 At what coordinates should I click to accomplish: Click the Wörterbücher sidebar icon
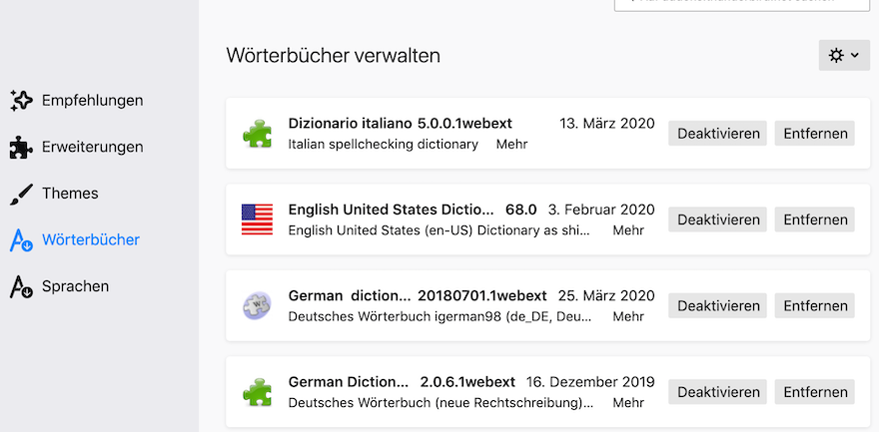21,239
